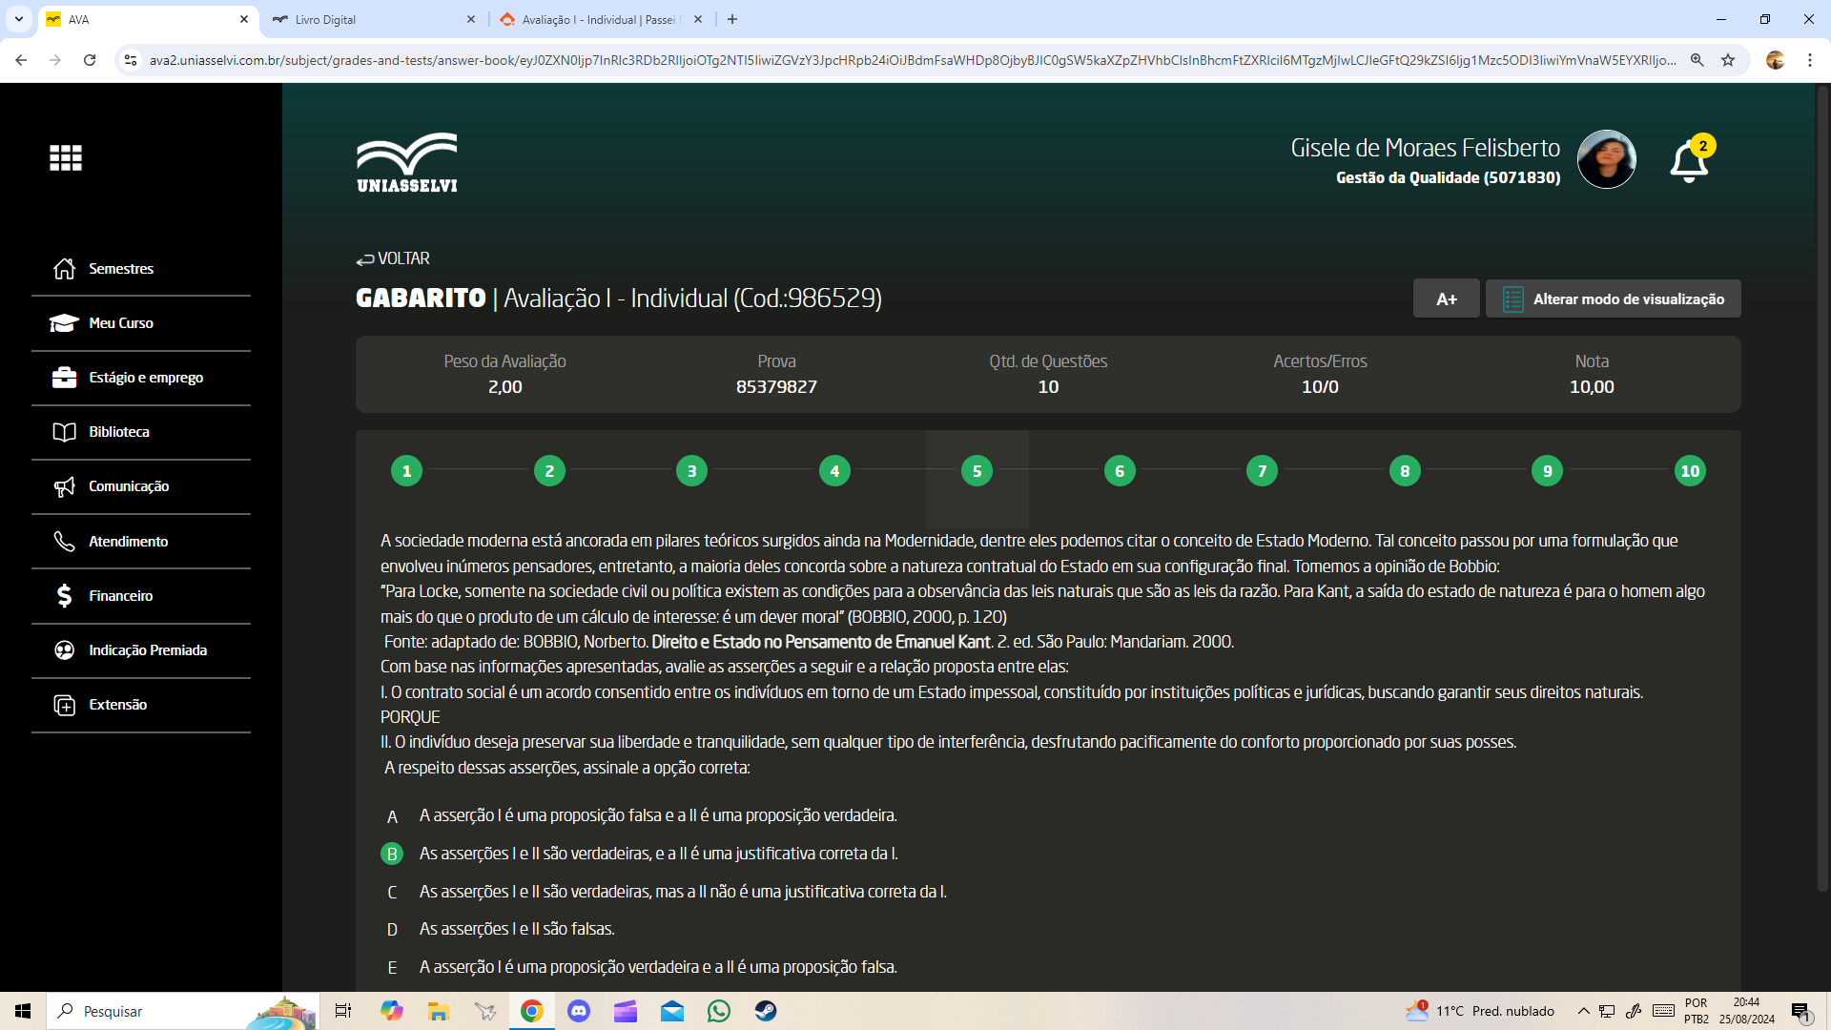This screenshot has height=1030, width=1831.
Task: Show hidden system tray icons
Action: [1583, 1011]
